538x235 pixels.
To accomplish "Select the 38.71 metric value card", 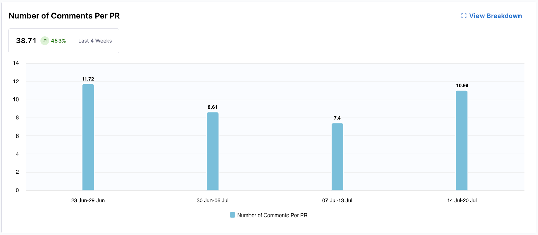I will pyautogui.click(x=26, y=41).
